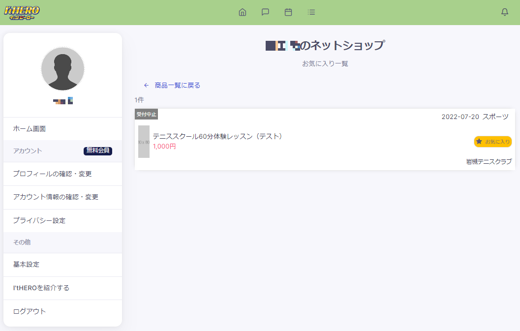
Task: Click the 1,000円 price
Action: [x=164, y=146]
